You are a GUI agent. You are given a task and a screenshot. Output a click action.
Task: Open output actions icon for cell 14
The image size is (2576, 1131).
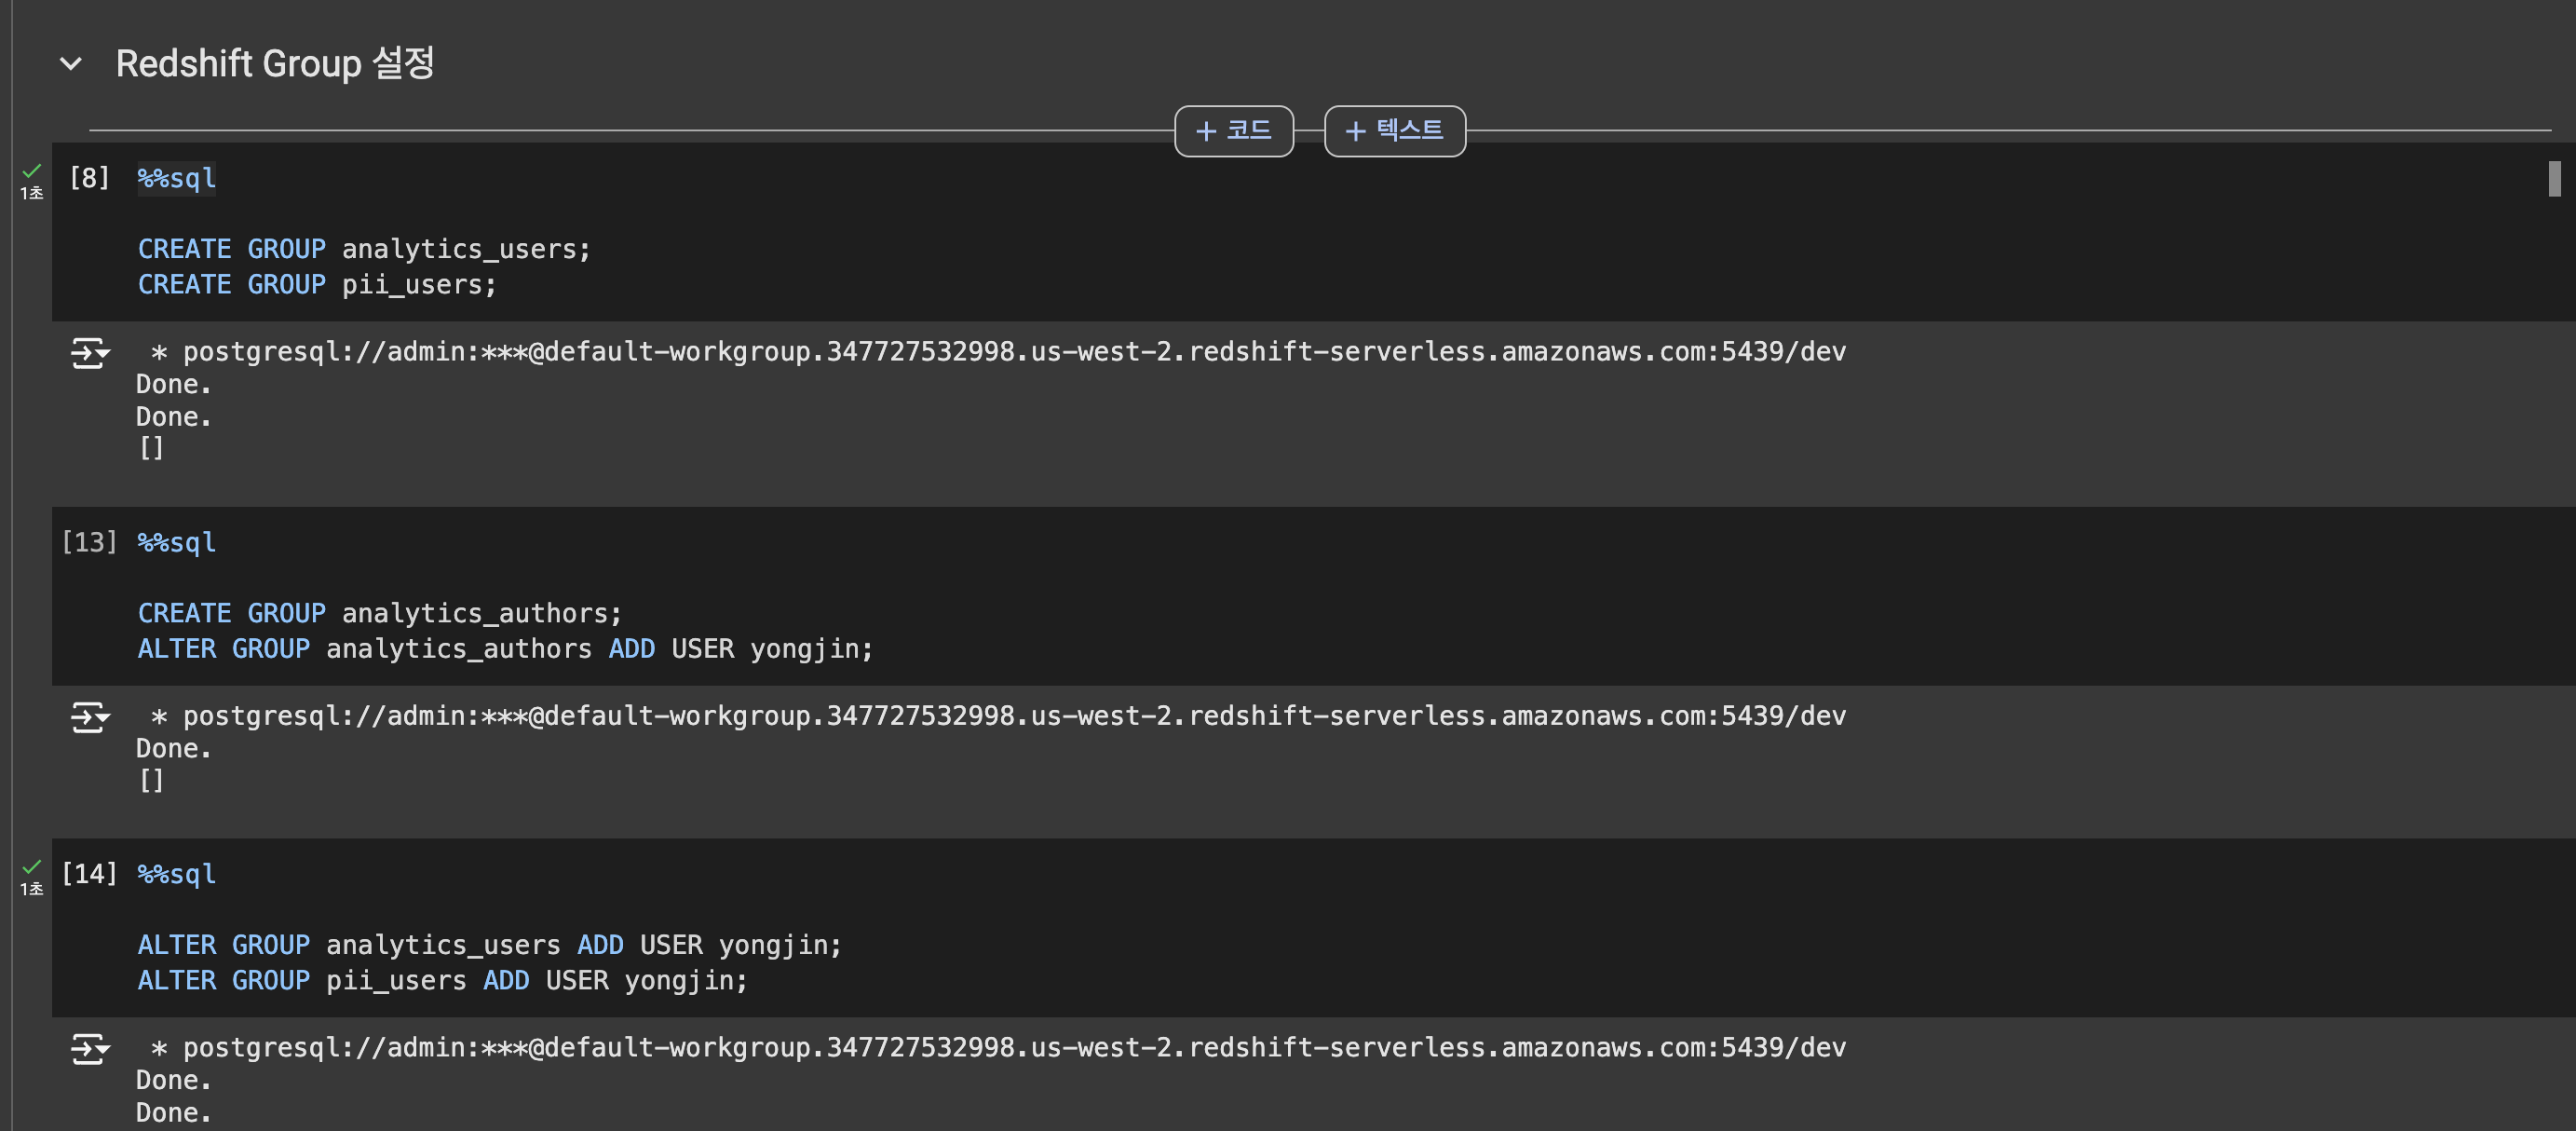[89, 1049]
